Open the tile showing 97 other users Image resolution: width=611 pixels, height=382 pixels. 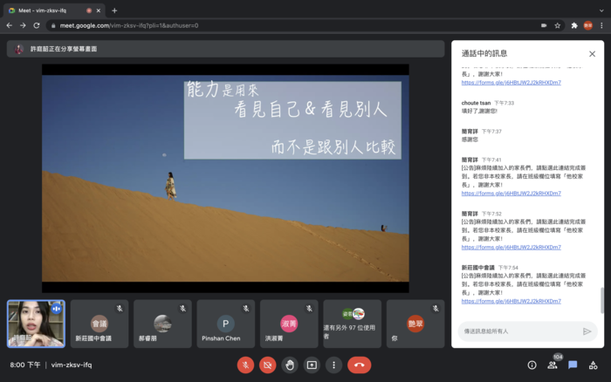[x=353, y=324]
